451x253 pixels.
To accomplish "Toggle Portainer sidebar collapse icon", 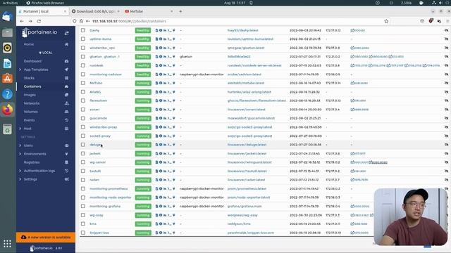I will click(66, 33).
